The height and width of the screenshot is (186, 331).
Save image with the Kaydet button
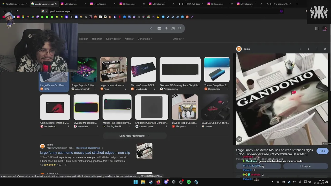click(306, 166)
